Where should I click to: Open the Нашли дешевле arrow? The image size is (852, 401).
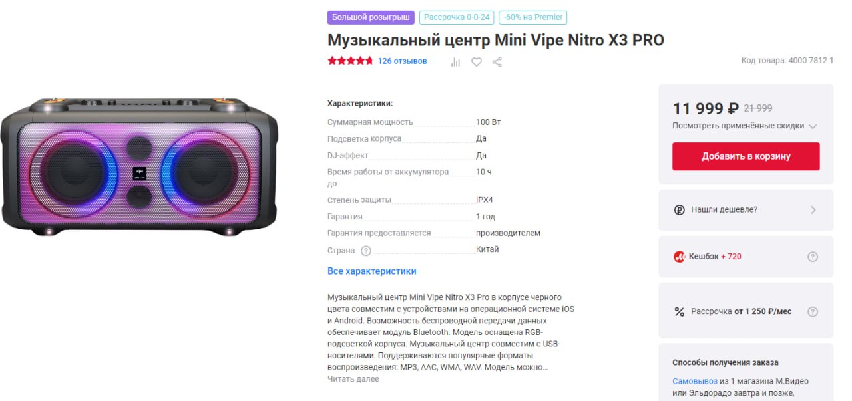coord(813,210)
